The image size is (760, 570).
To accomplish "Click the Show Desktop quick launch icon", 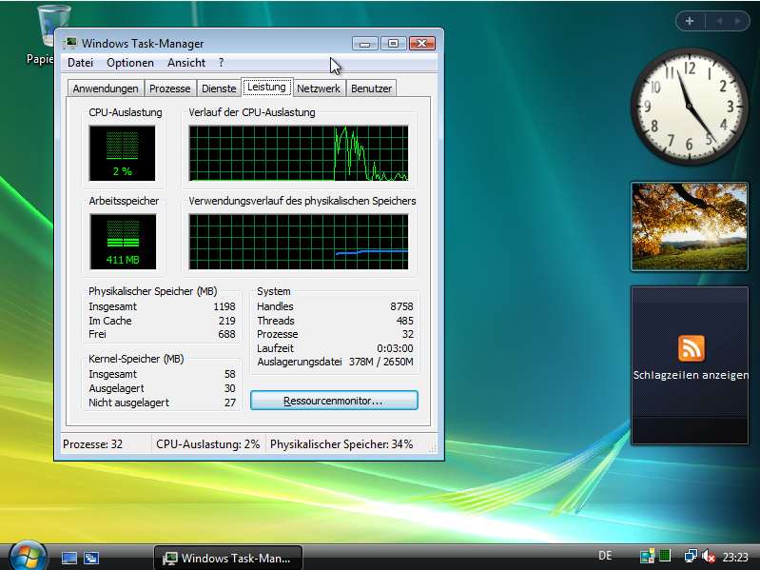I will (x=69, y=558).
